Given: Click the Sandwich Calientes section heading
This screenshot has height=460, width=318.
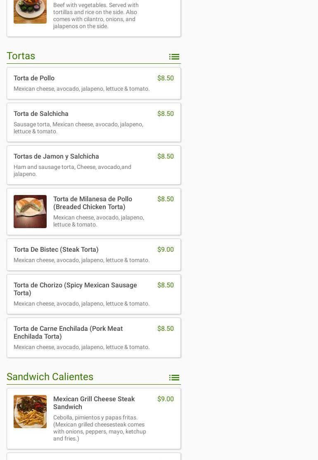Looking at the screenshot, I should click(x=50, y=377).
